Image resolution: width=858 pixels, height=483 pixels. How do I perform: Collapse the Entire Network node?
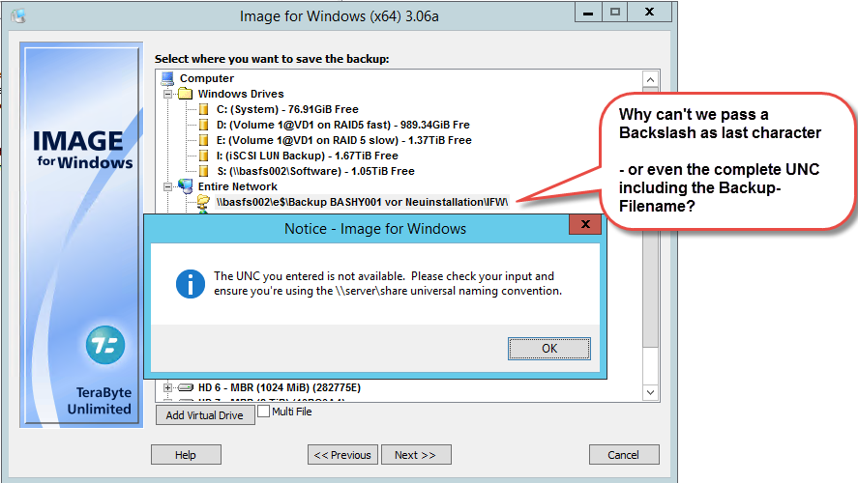[x=167, y=186]
